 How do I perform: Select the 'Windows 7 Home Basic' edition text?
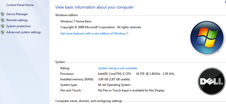pos(76,21)
